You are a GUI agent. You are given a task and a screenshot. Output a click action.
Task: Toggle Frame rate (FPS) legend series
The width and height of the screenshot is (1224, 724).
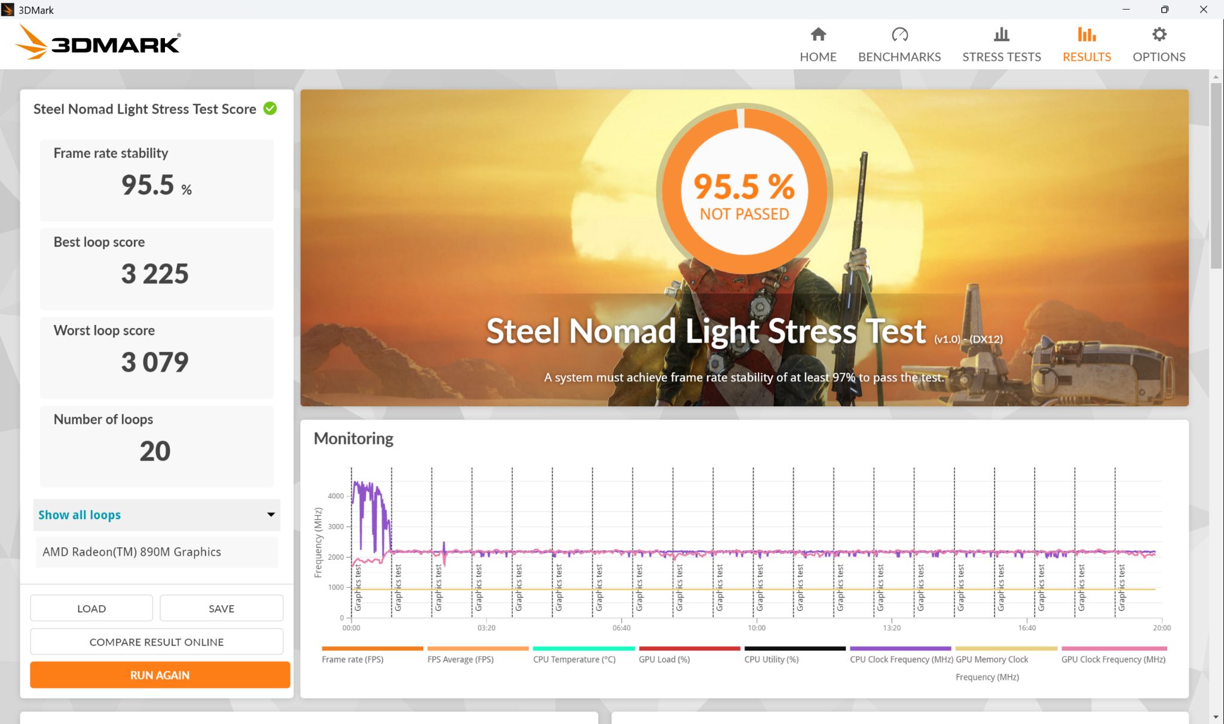[353, 659]
